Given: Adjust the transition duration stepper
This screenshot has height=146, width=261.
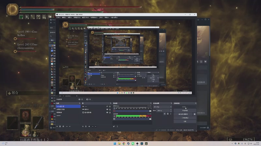Looking at the screenshot, I should [170, 110].
